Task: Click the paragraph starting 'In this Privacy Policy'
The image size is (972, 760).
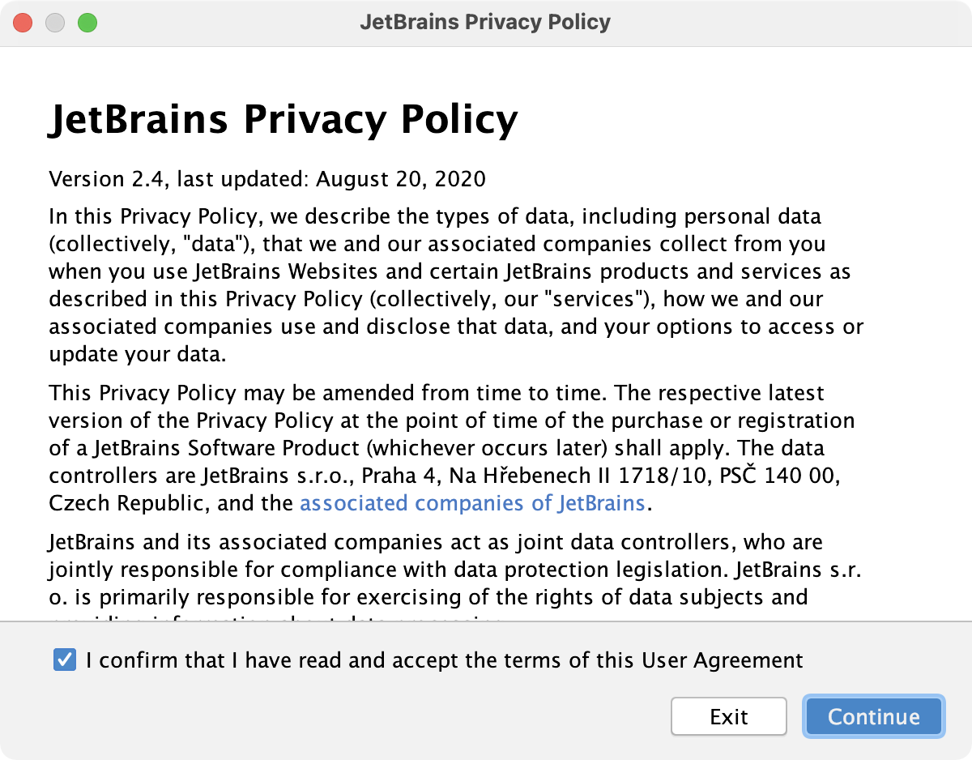Action: [456, 285]
